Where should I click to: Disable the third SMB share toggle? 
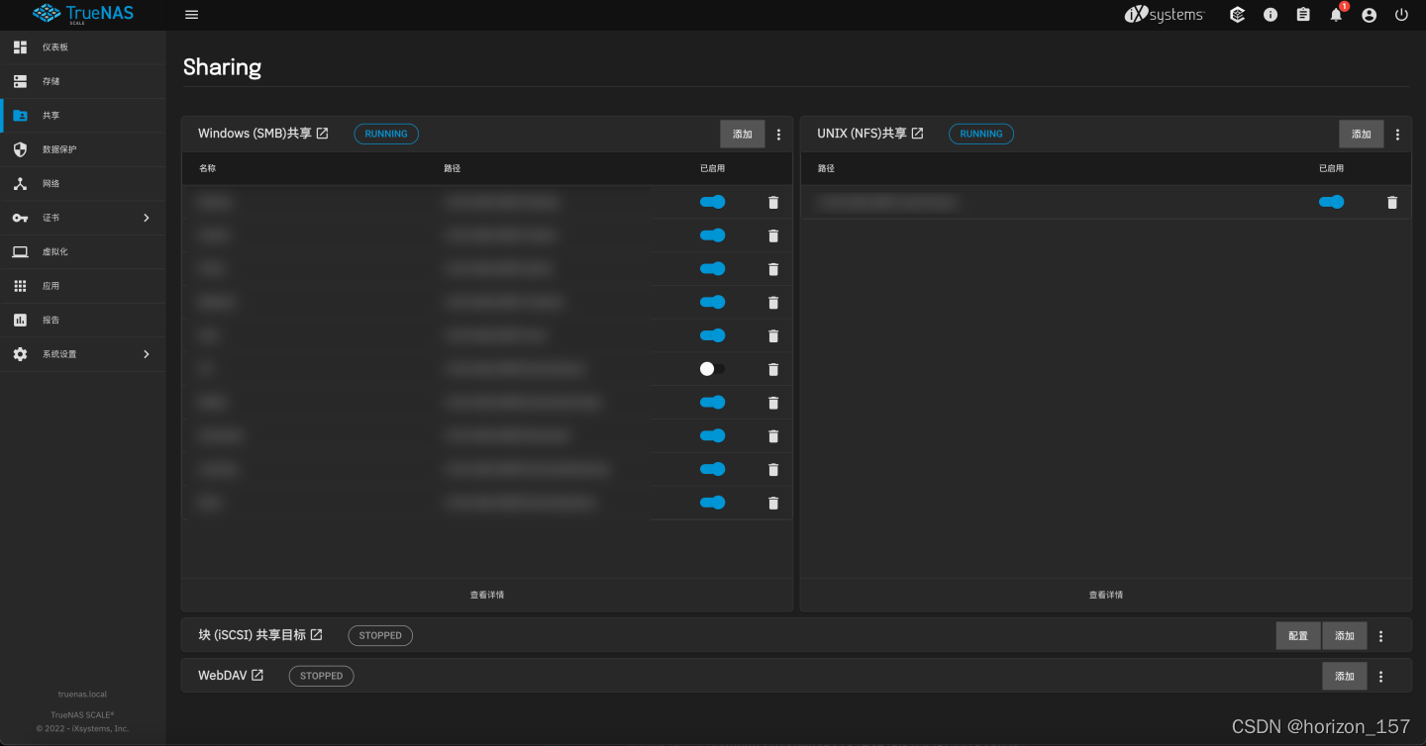pyautogui.click(x=713, y=268)
